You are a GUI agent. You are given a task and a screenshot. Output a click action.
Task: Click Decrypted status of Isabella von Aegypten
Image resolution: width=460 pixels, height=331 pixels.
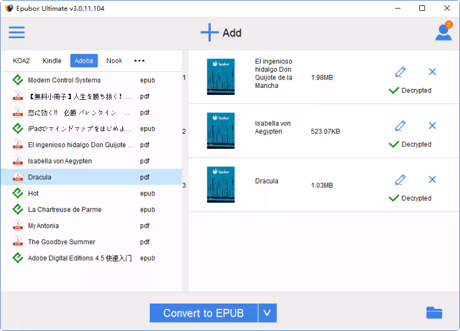410,144
